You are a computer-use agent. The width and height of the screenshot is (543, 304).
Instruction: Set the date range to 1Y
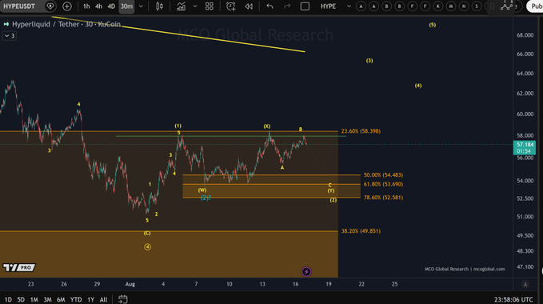tap(90, 299)
